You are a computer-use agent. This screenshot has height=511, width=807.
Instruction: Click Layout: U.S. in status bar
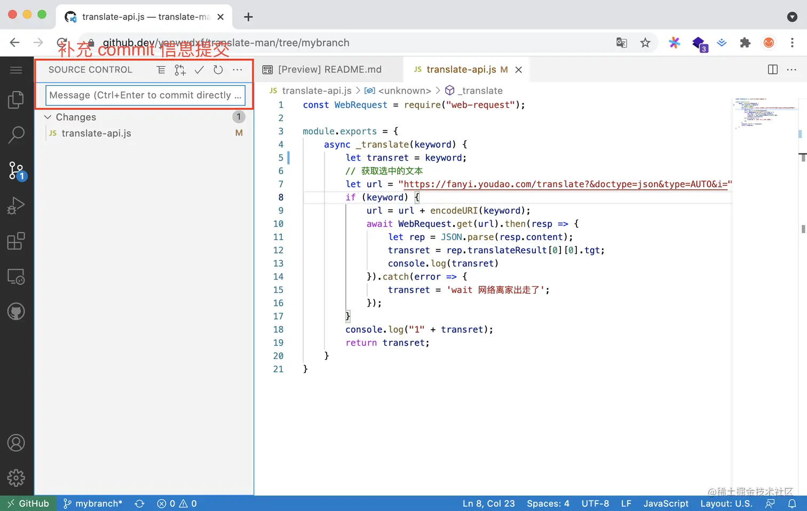coord(726,504)
